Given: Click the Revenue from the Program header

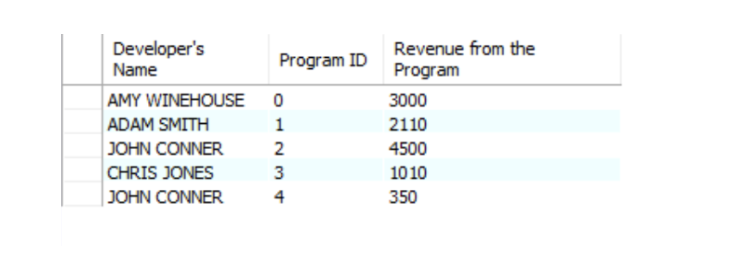Looking at the screenshot, I should click(502, 59).
